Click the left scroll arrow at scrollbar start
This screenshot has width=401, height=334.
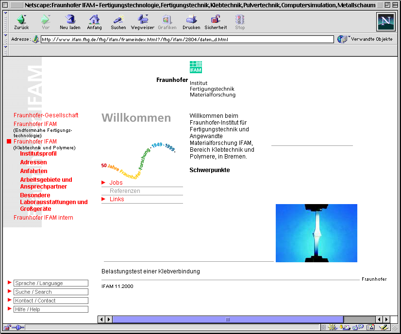[x=101, y=319]
